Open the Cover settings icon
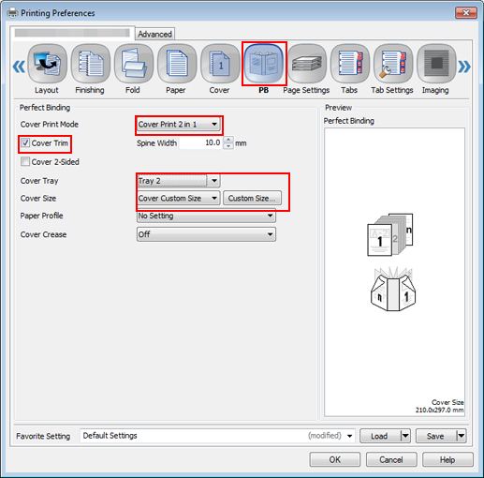 tap(220, 64)
